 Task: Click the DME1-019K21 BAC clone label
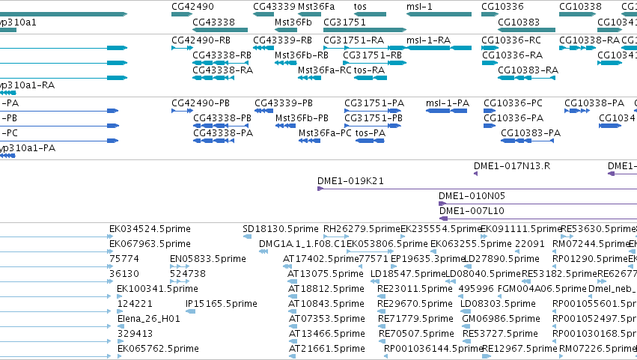(x=350, y=181)
